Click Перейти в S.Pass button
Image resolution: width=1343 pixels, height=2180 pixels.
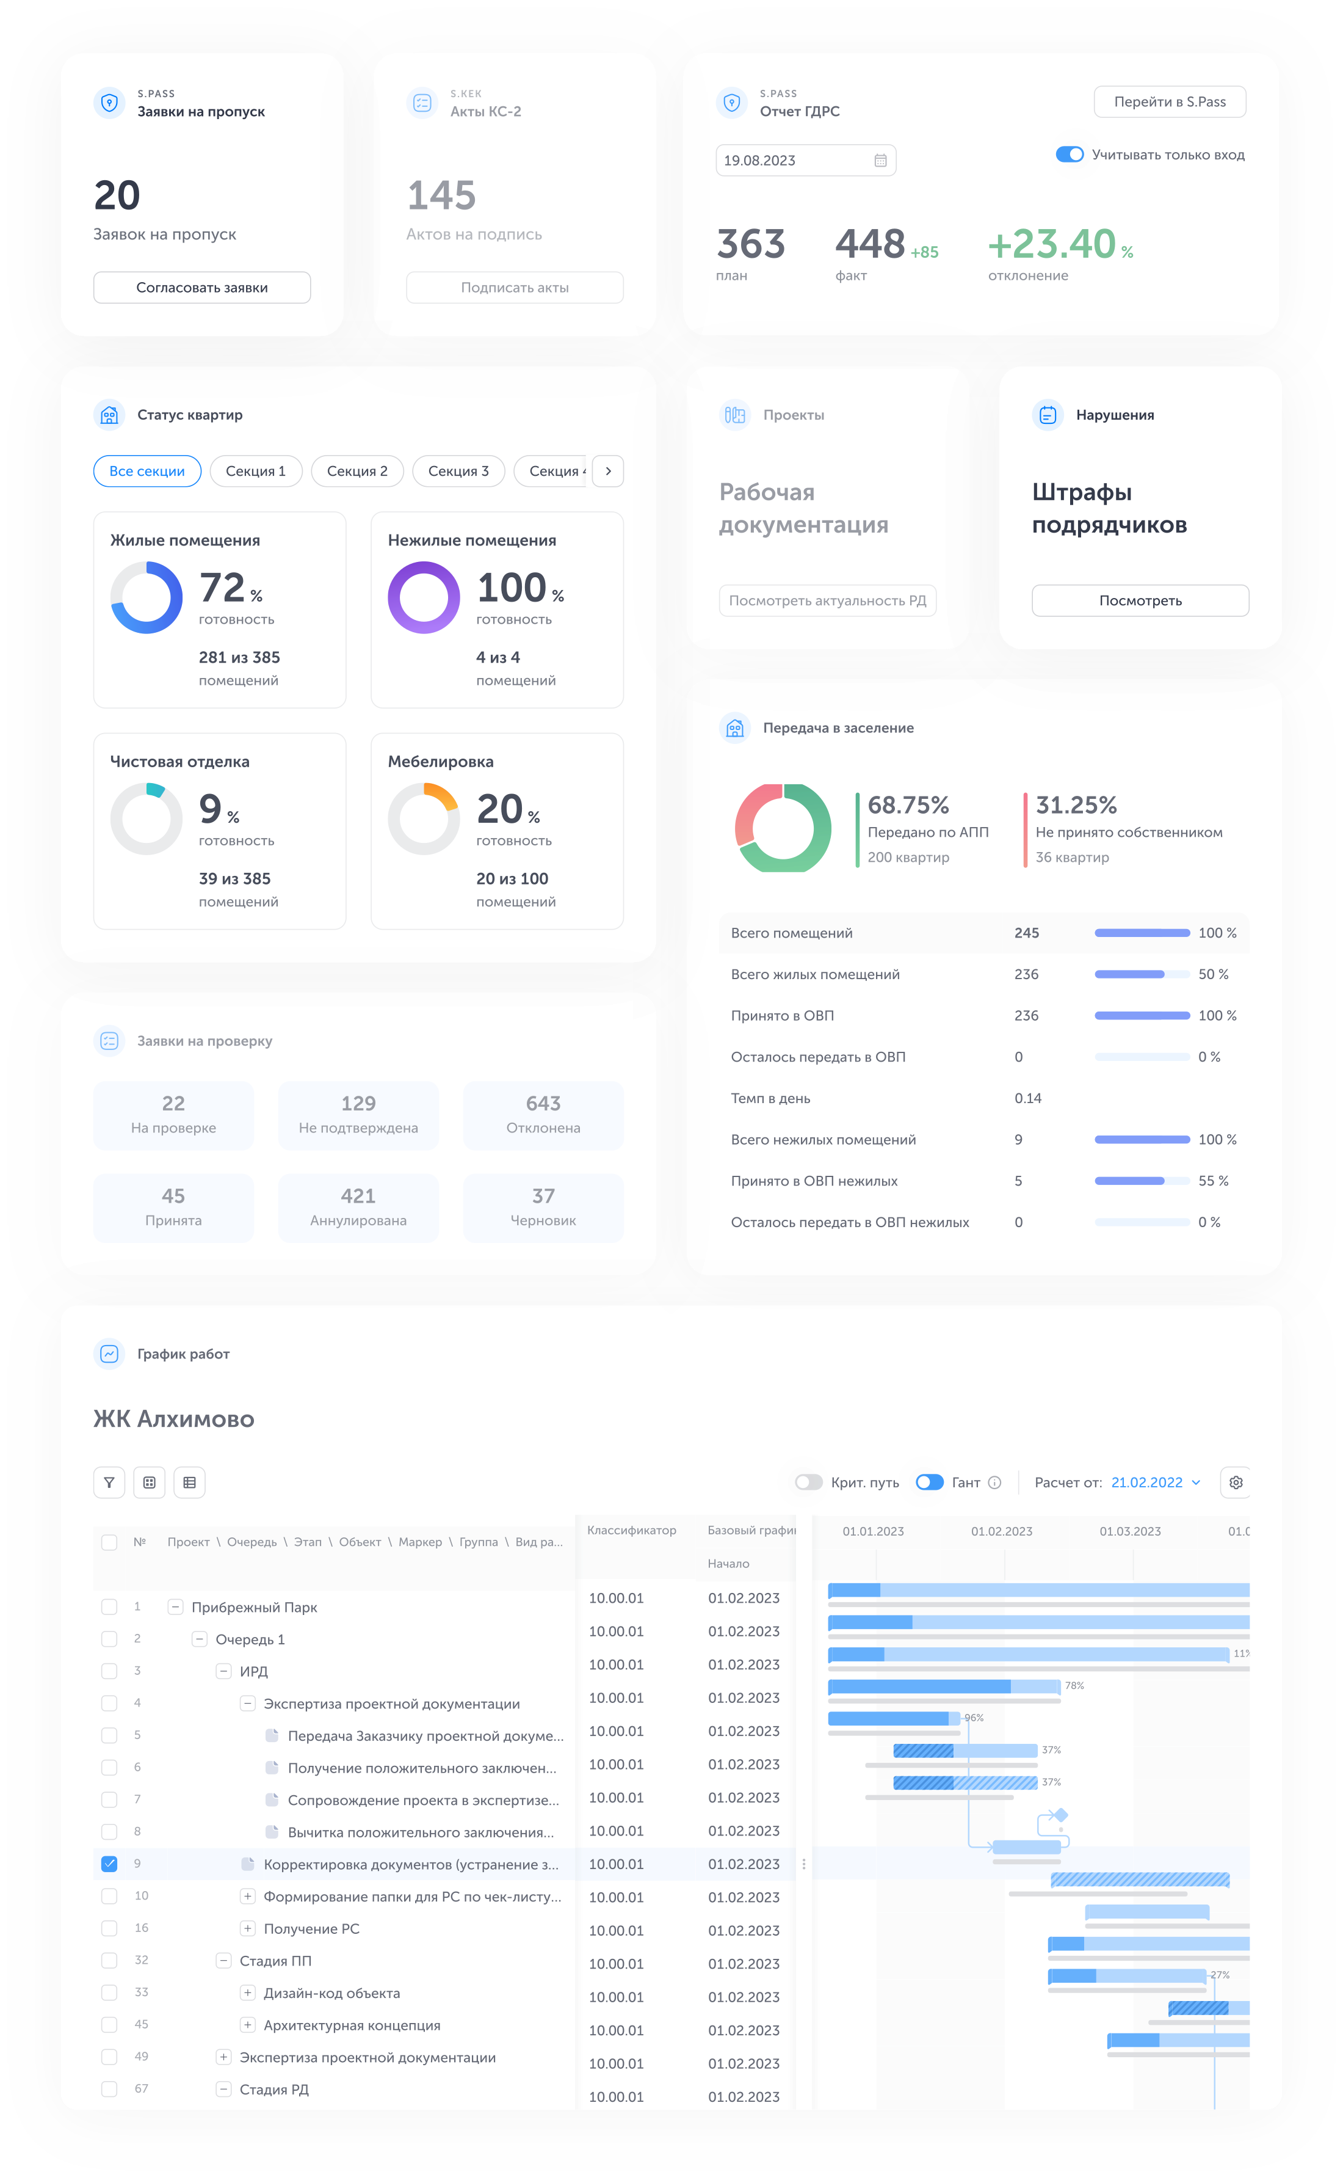1170,101
